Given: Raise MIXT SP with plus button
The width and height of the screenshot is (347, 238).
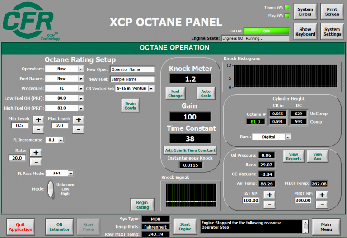Looking at the screenshot, I should click(x=322, y=195).
